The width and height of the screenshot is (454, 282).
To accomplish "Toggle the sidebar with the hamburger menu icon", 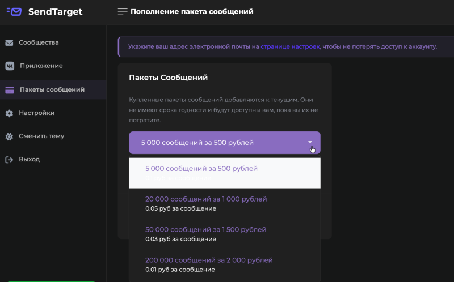I will pyautogui.click(x=123, y=12).
